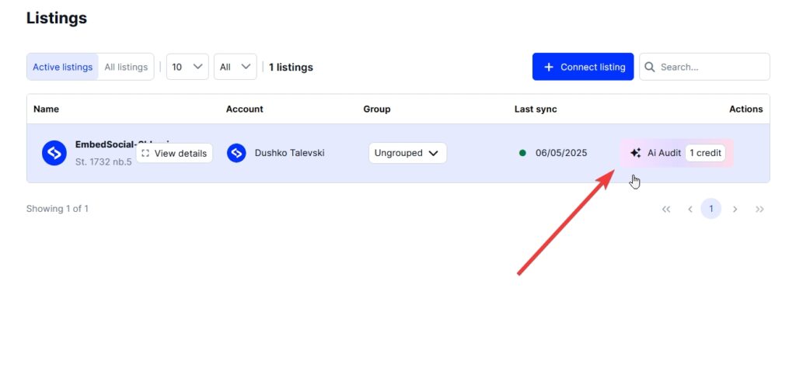Go to the previous page
Image resolution: width=796 pixels, height=378 pixels.
click(x=690, y=209)
